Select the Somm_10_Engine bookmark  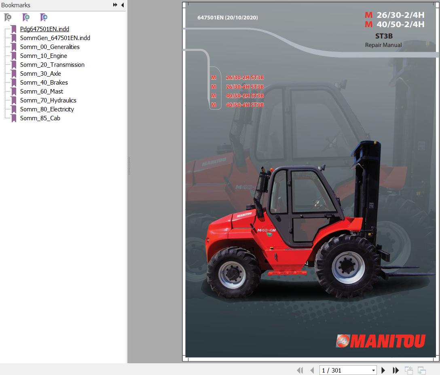(44, 55)
